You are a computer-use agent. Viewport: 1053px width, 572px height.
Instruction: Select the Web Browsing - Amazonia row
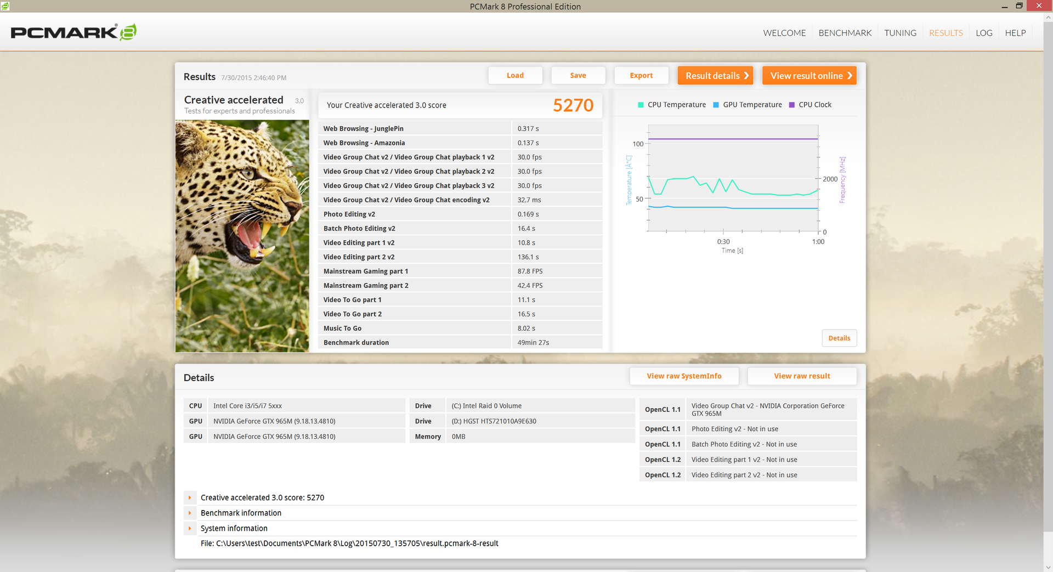tap(460, 143)
